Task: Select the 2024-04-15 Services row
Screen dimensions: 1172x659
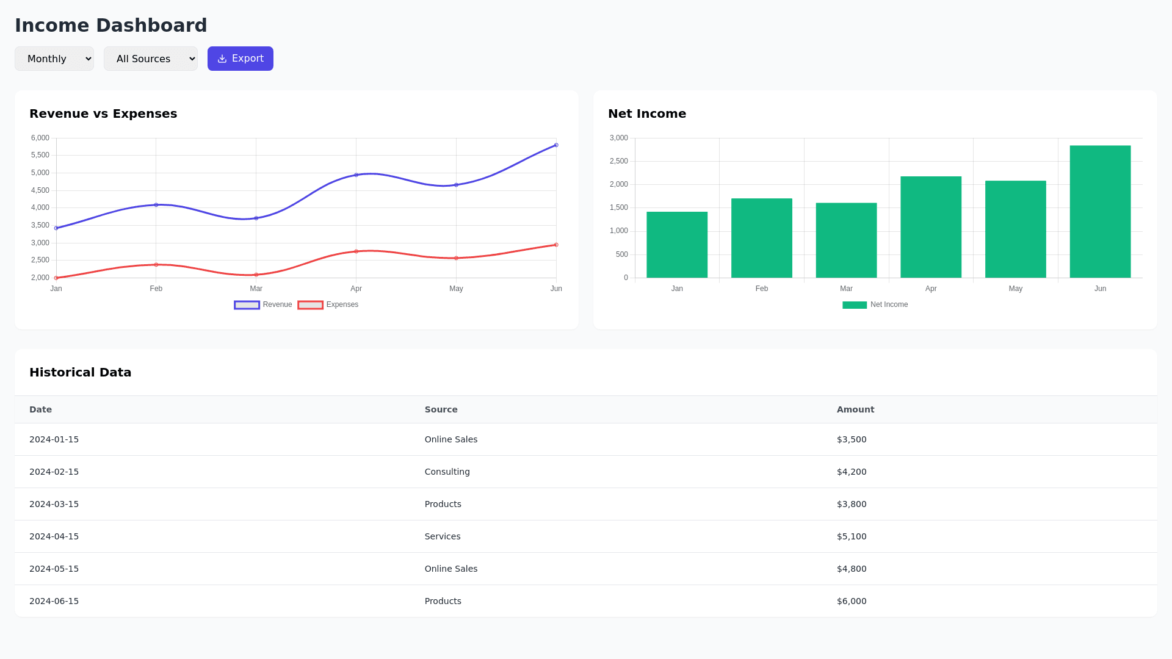Action: click(x=442, y=536)
